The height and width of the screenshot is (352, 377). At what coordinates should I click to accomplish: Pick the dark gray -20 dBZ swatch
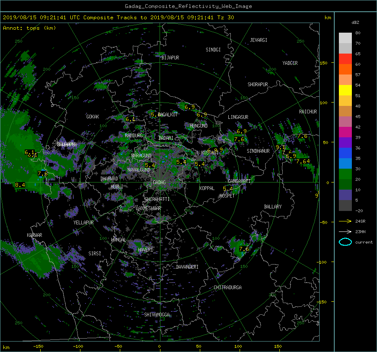tap(345, 206)
